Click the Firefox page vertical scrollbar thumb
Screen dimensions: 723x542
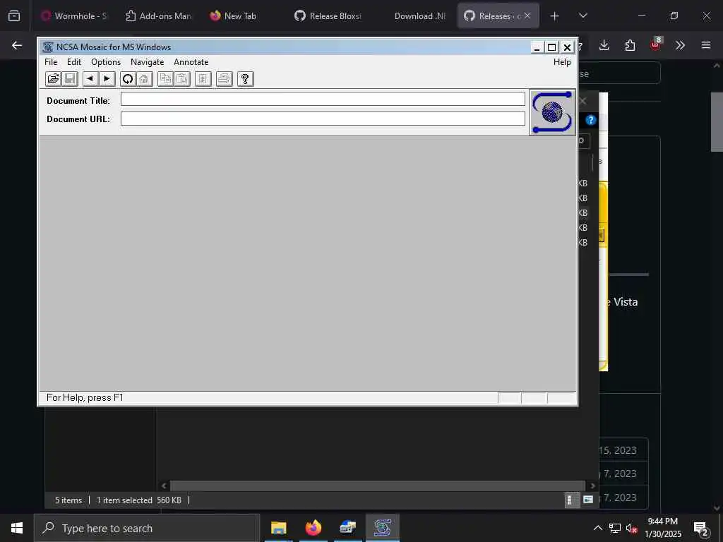[x=717, y=122]
